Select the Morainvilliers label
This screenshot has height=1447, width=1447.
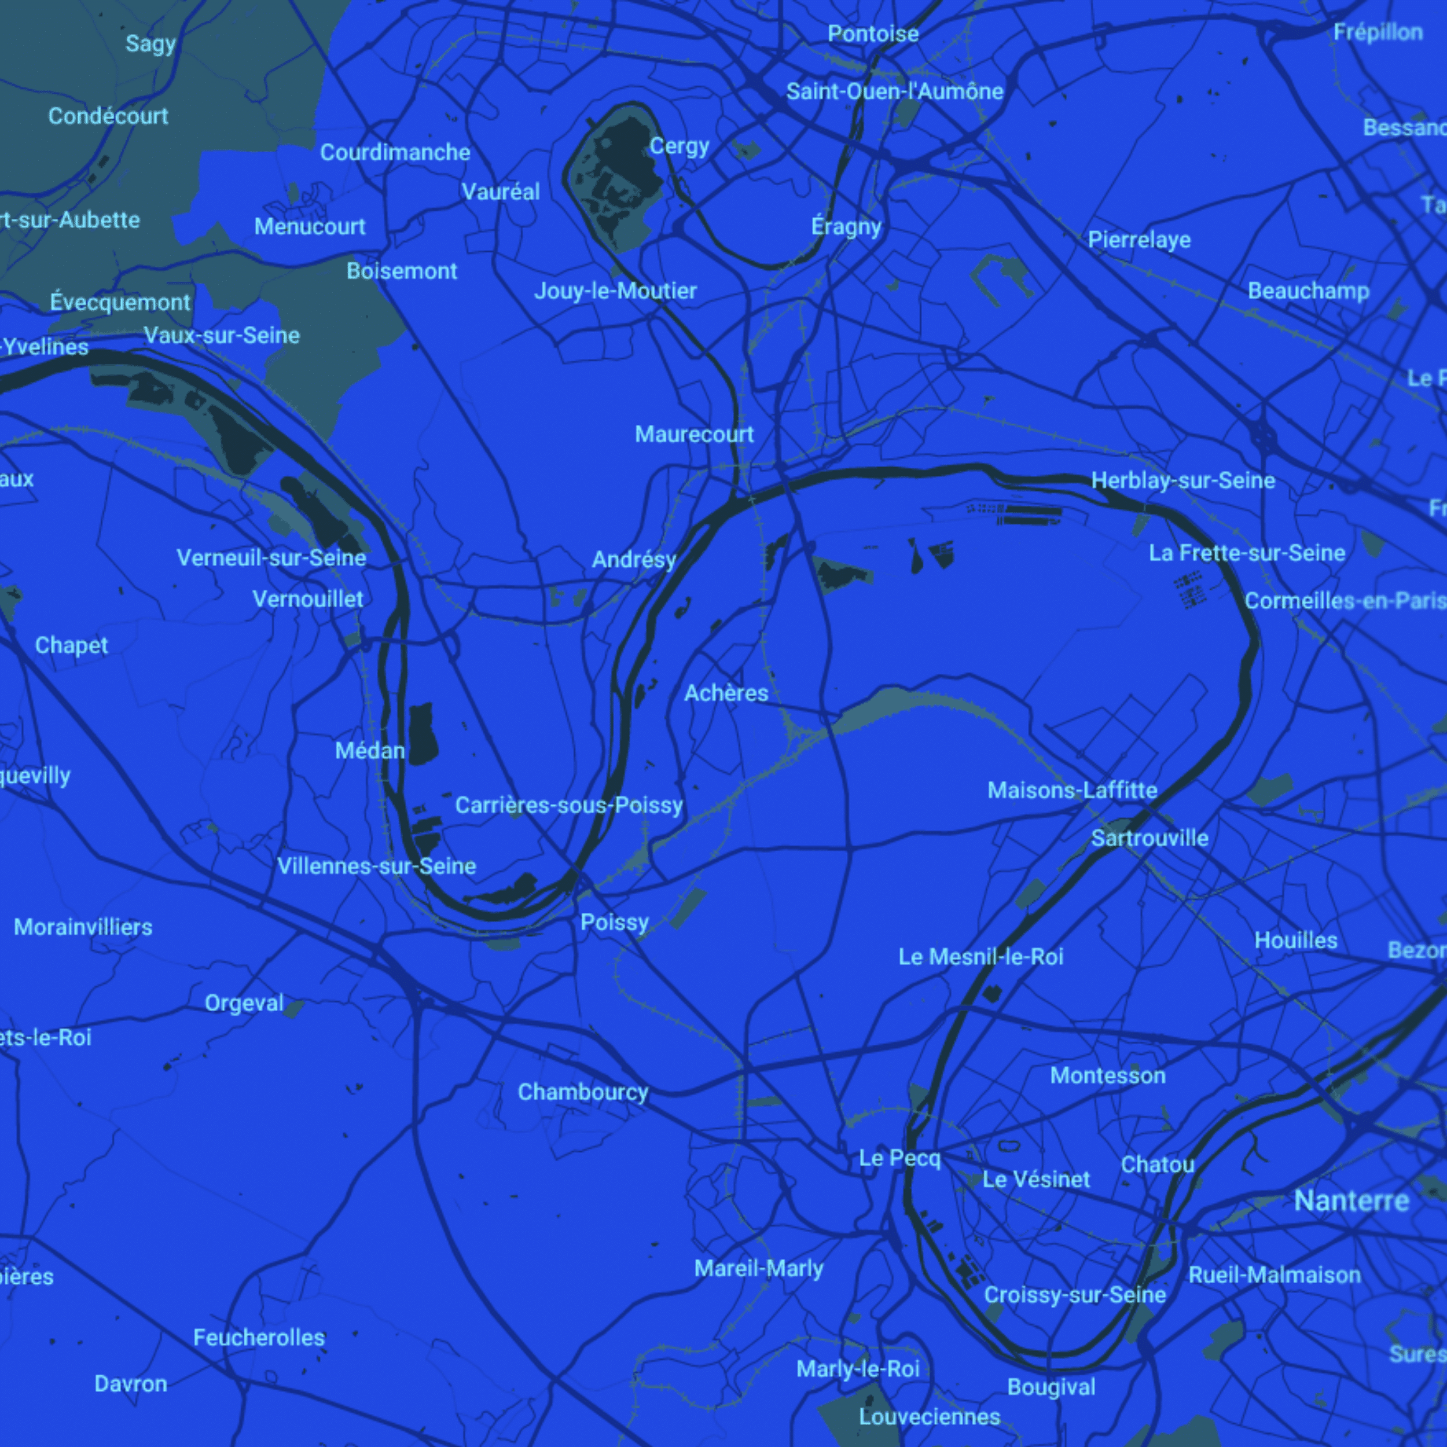[x=83, y=927]
